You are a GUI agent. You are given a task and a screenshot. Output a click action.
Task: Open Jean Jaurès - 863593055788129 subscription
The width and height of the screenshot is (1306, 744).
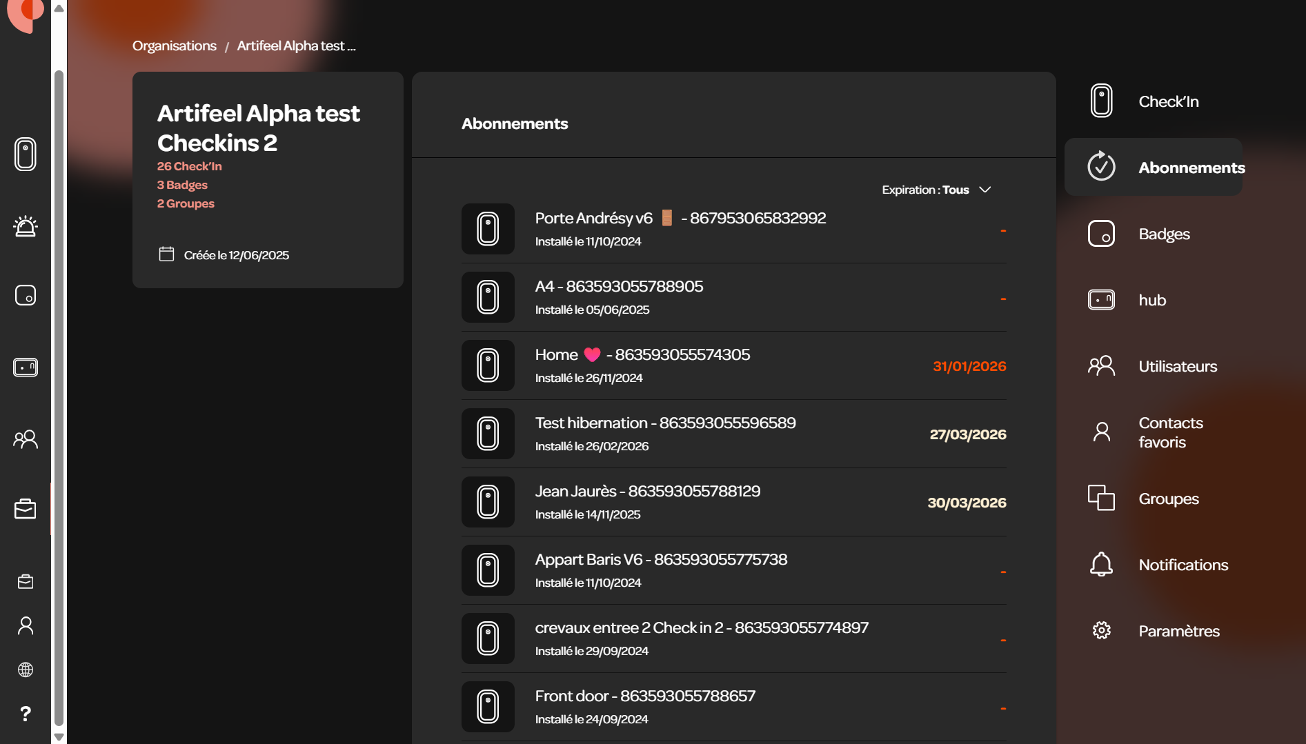point(734,502)
